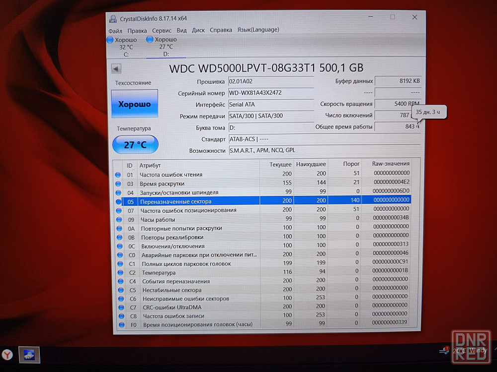497x372 pixels.
Task: Click status dot of Полных циклов парковок row
Action: [x=120, y=263]
